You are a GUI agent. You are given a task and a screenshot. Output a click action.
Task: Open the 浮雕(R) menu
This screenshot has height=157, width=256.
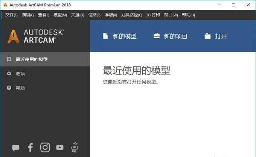[x=111, y=15]
